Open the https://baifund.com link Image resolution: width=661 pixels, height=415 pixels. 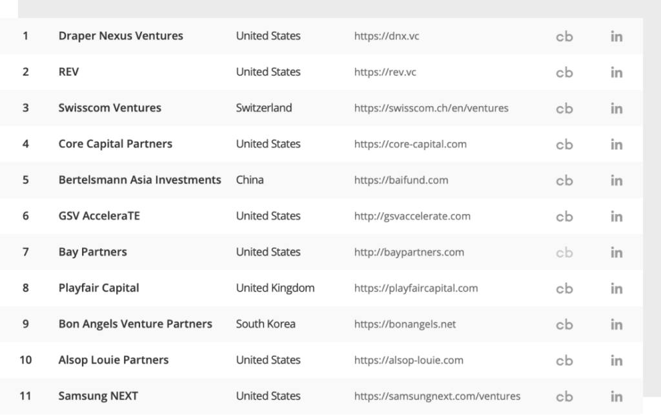point(401,180)
